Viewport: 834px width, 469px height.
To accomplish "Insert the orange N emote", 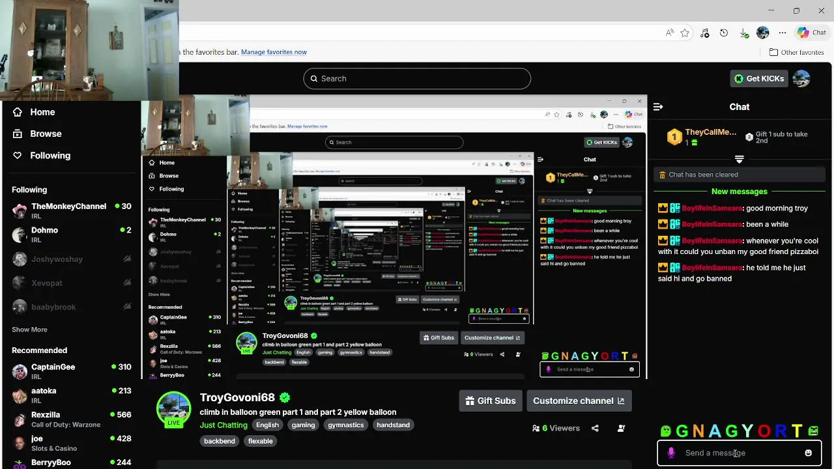I will 698,431.
